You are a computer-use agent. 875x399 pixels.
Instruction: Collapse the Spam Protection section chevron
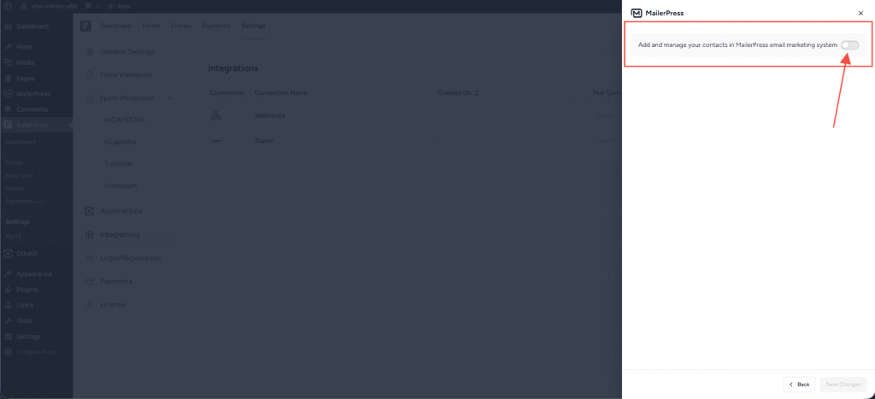pyautogui.click(x=169, y=98)
